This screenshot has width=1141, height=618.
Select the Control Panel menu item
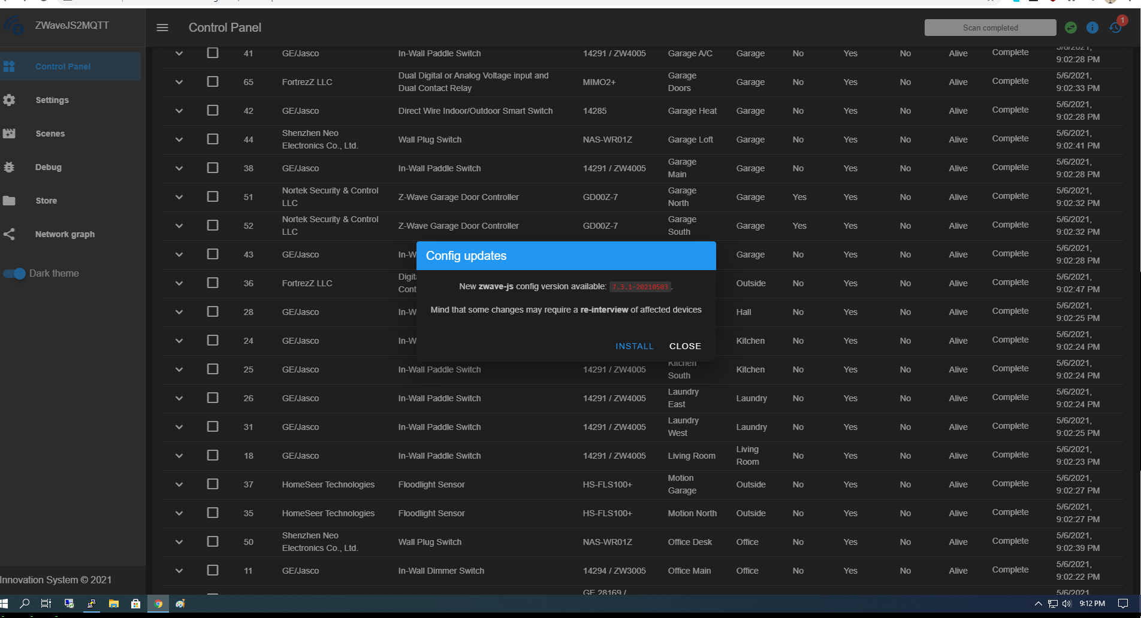(63, 66)
